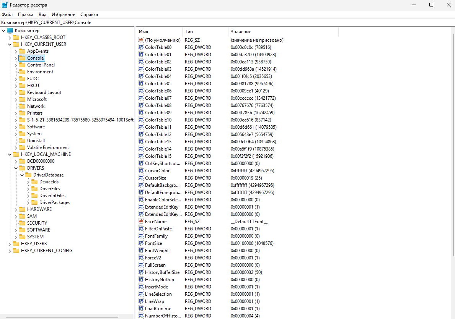Viewport: 455px width, 319px height.
Task: Expand the Microsoft key
Action: 16,99
